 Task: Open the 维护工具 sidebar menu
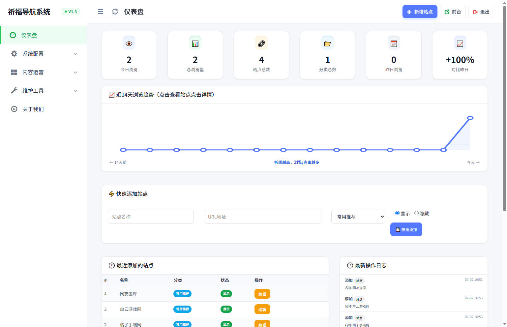(44, 91)
